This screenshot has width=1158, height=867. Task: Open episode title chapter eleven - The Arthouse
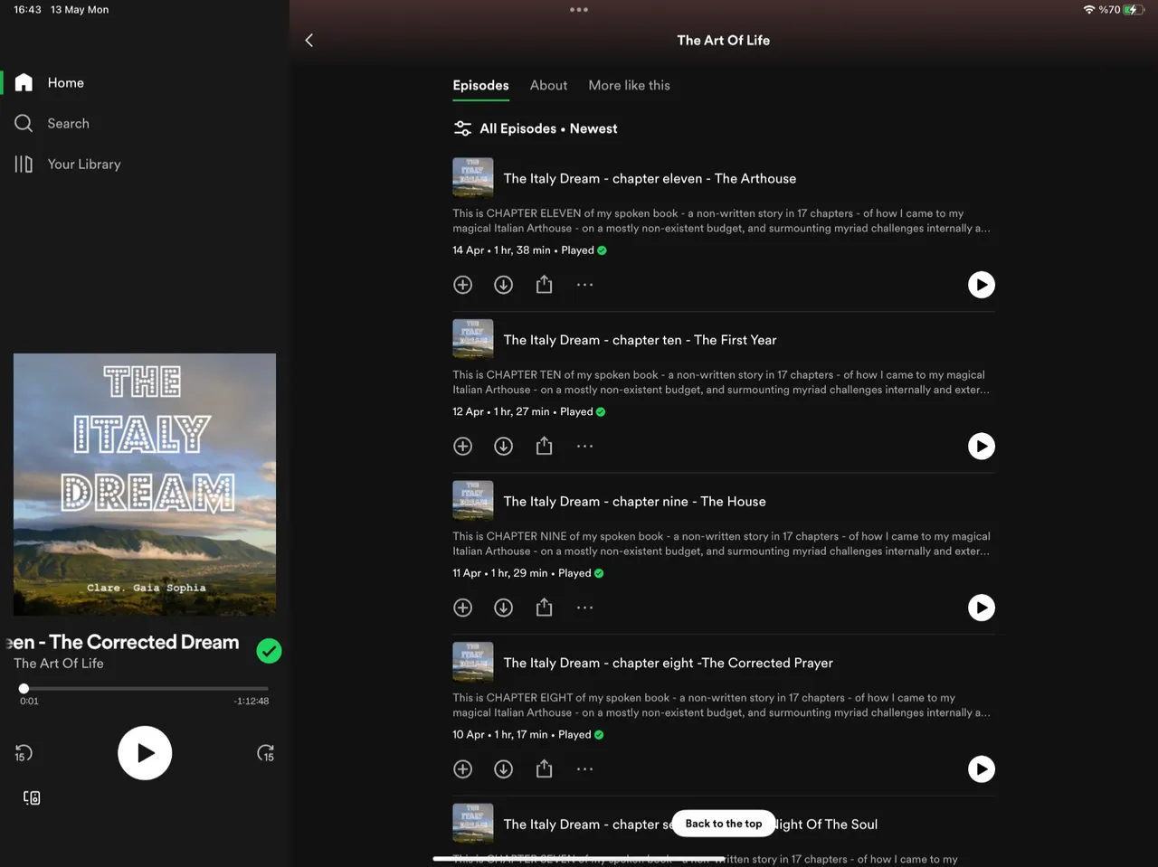pos(650,178)
